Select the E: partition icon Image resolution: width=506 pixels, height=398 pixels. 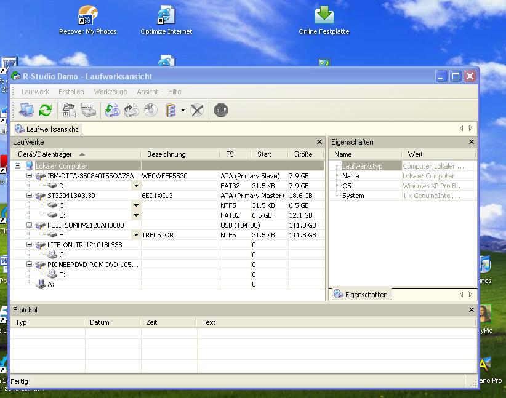click(52, 215)
